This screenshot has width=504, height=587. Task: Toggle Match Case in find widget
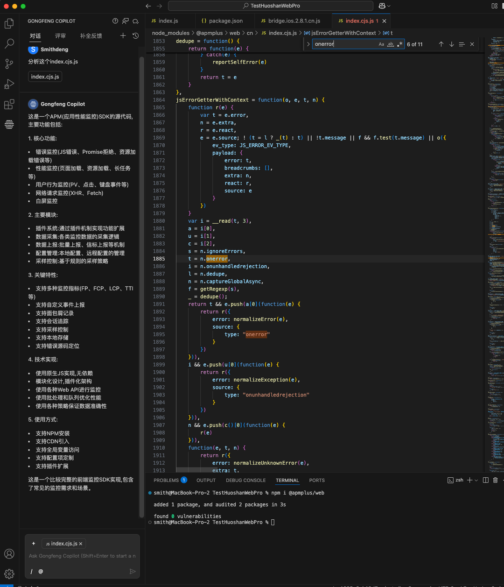[381, 44]
